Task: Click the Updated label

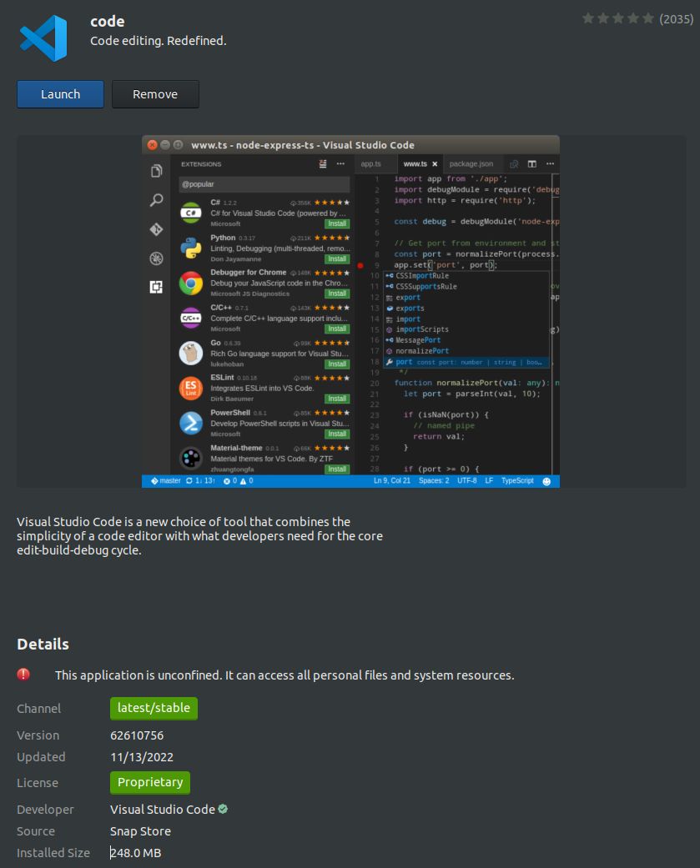Action: (x=41, y=757)
